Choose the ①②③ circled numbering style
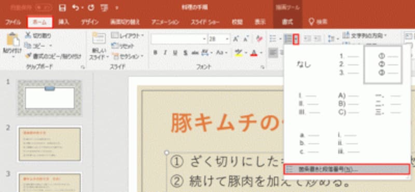The image size is (415, 192). [383, 65]
